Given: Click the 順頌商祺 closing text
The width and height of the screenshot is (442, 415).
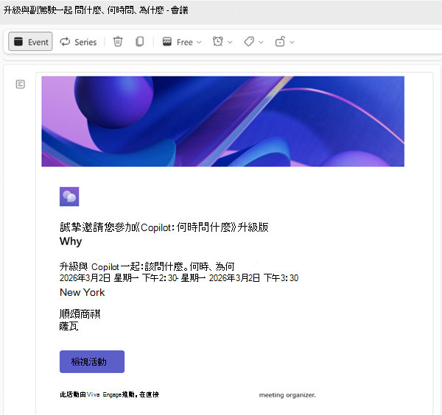Looking at the screenshot, I should [80, 313].
